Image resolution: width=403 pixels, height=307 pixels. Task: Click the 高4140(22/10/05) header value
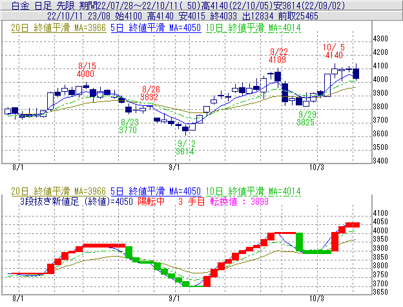(237, 6)
